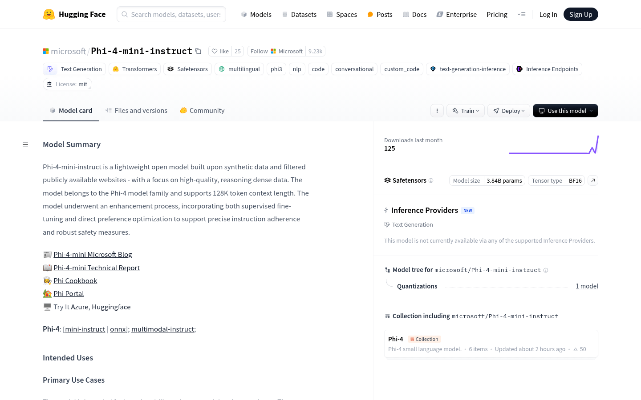Open the Azure try-it link
Viewport: 641px width, 400px height.
pos(80,307)
